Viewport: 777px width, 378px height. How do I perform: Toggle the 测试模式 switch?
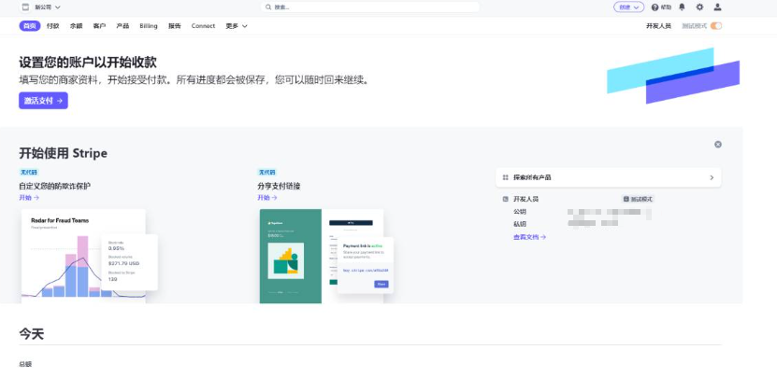pos(716,26)
